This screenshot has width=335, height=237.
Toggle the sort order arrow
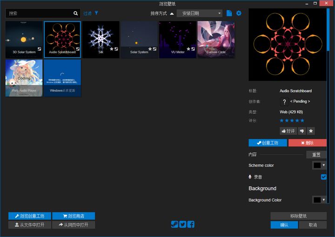pyautogui.click(x=172, y=14)
